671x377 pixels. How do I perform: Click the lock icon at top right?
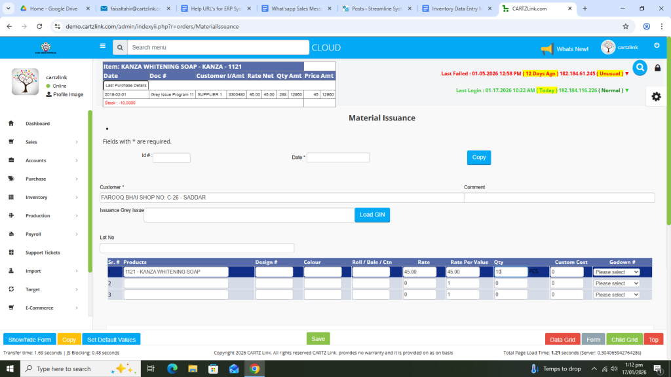(658, 68)
